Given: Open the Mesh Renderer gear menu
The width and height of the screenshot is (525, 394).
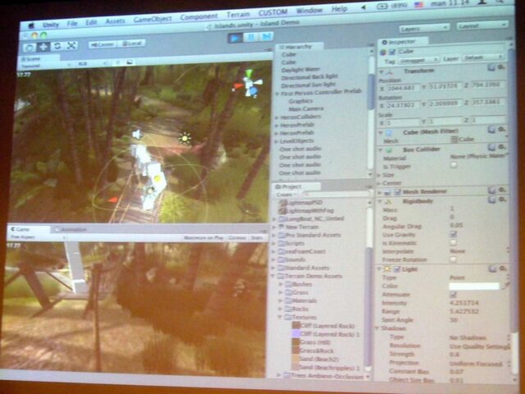Looking at the screenshot, I should [502, 190].
